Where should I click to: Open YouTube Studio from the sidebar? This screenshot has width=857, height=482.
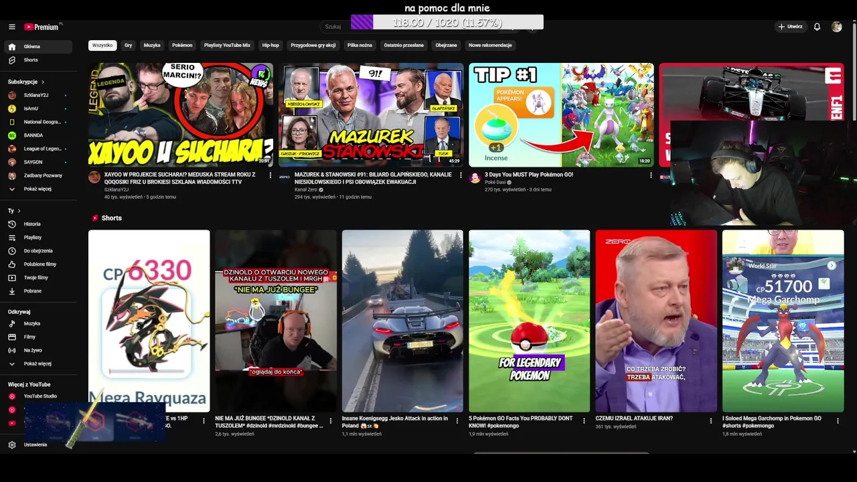tap(37, 396)
